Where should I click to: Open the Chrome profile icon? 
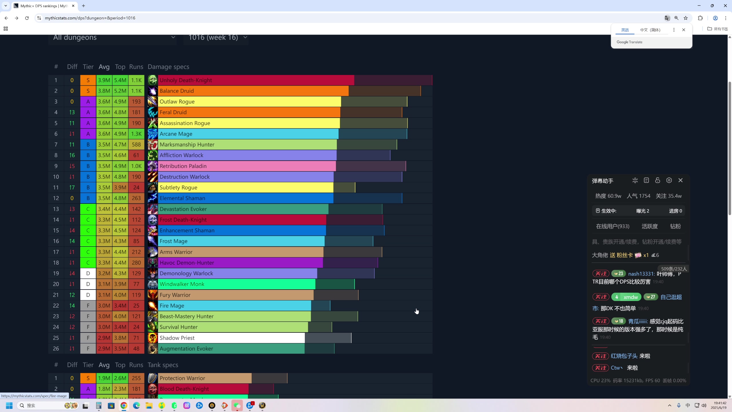pyautogui.click(x=715, y=18)
